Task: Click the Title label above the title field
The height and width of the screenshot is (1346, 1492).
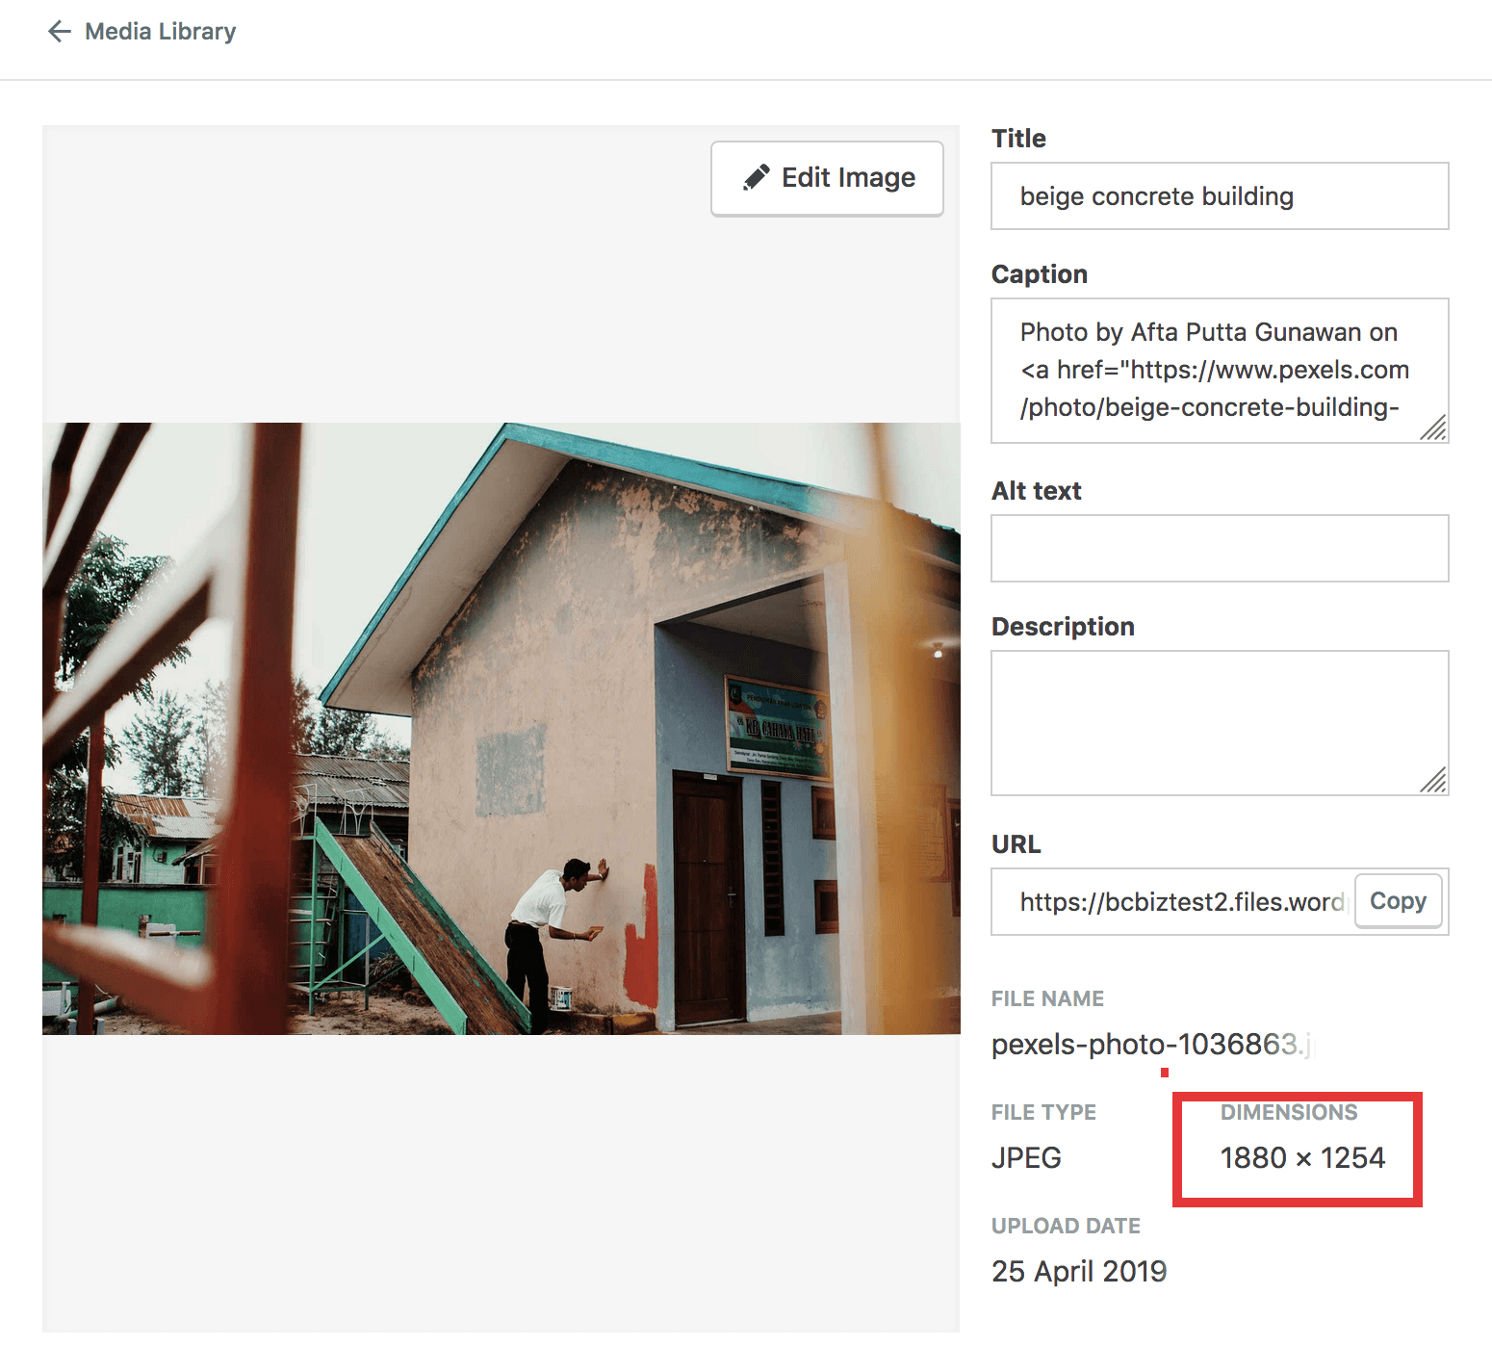Action: tap(1017, 138)
